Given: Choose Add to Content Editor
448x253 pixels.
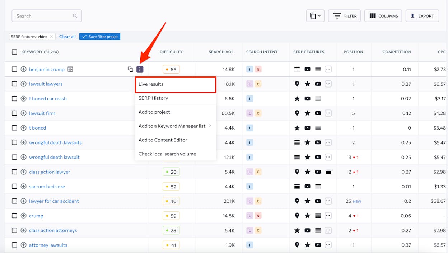Looking at the screenshot, I should click(176, 140).
